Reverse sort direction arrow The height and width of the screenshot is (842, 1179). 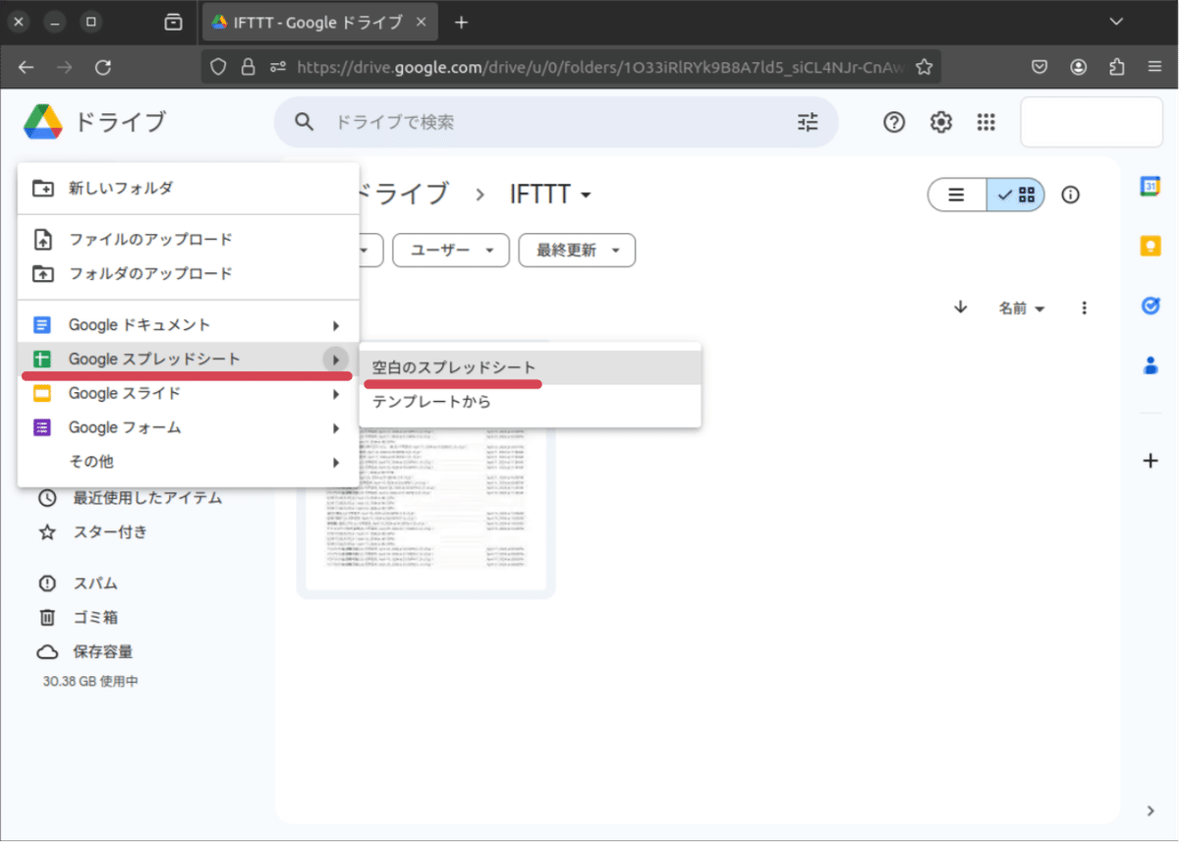tap(961, 308)
